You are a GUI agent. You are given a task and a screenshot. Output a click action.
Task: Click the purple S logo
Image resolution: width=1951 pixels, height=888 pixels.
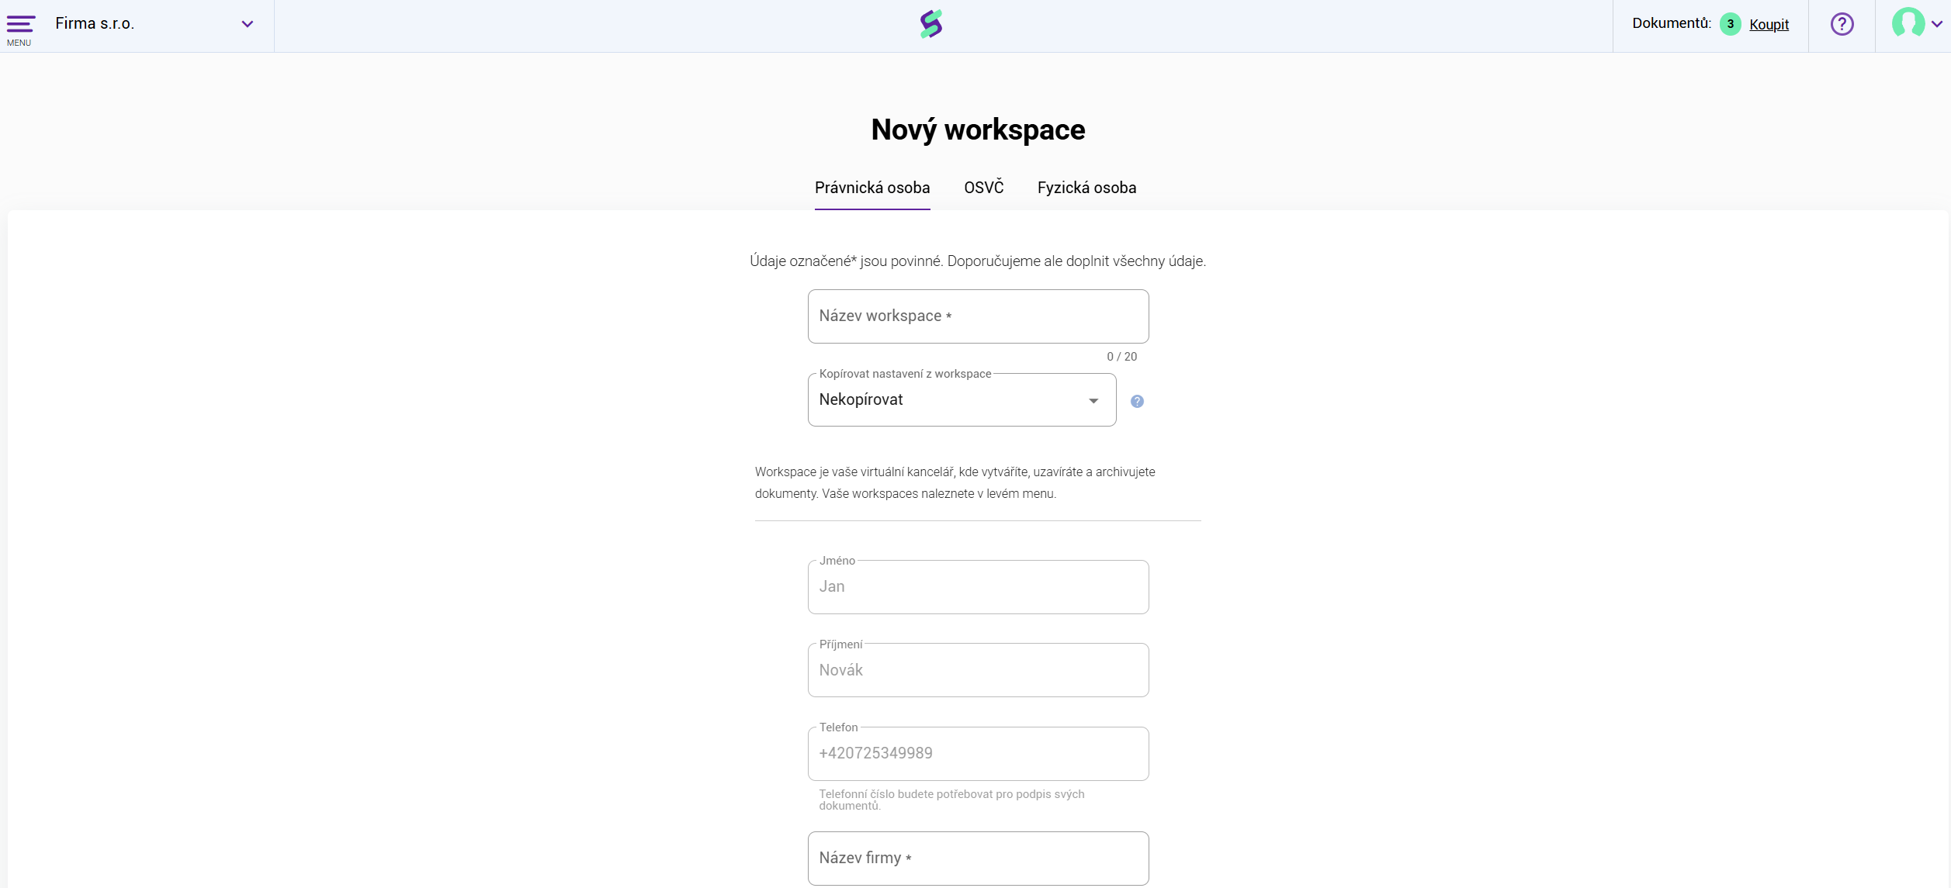click(x=930, y=24)
